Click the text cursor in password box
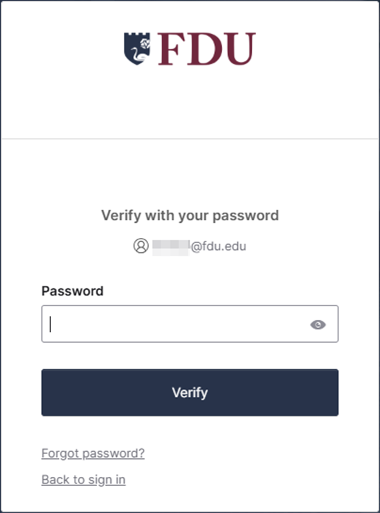The image size is (380, 513). tap(51, 325)
